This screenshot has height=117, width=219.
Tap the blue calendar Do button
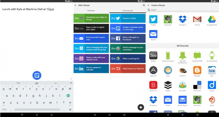pos(37,75)
